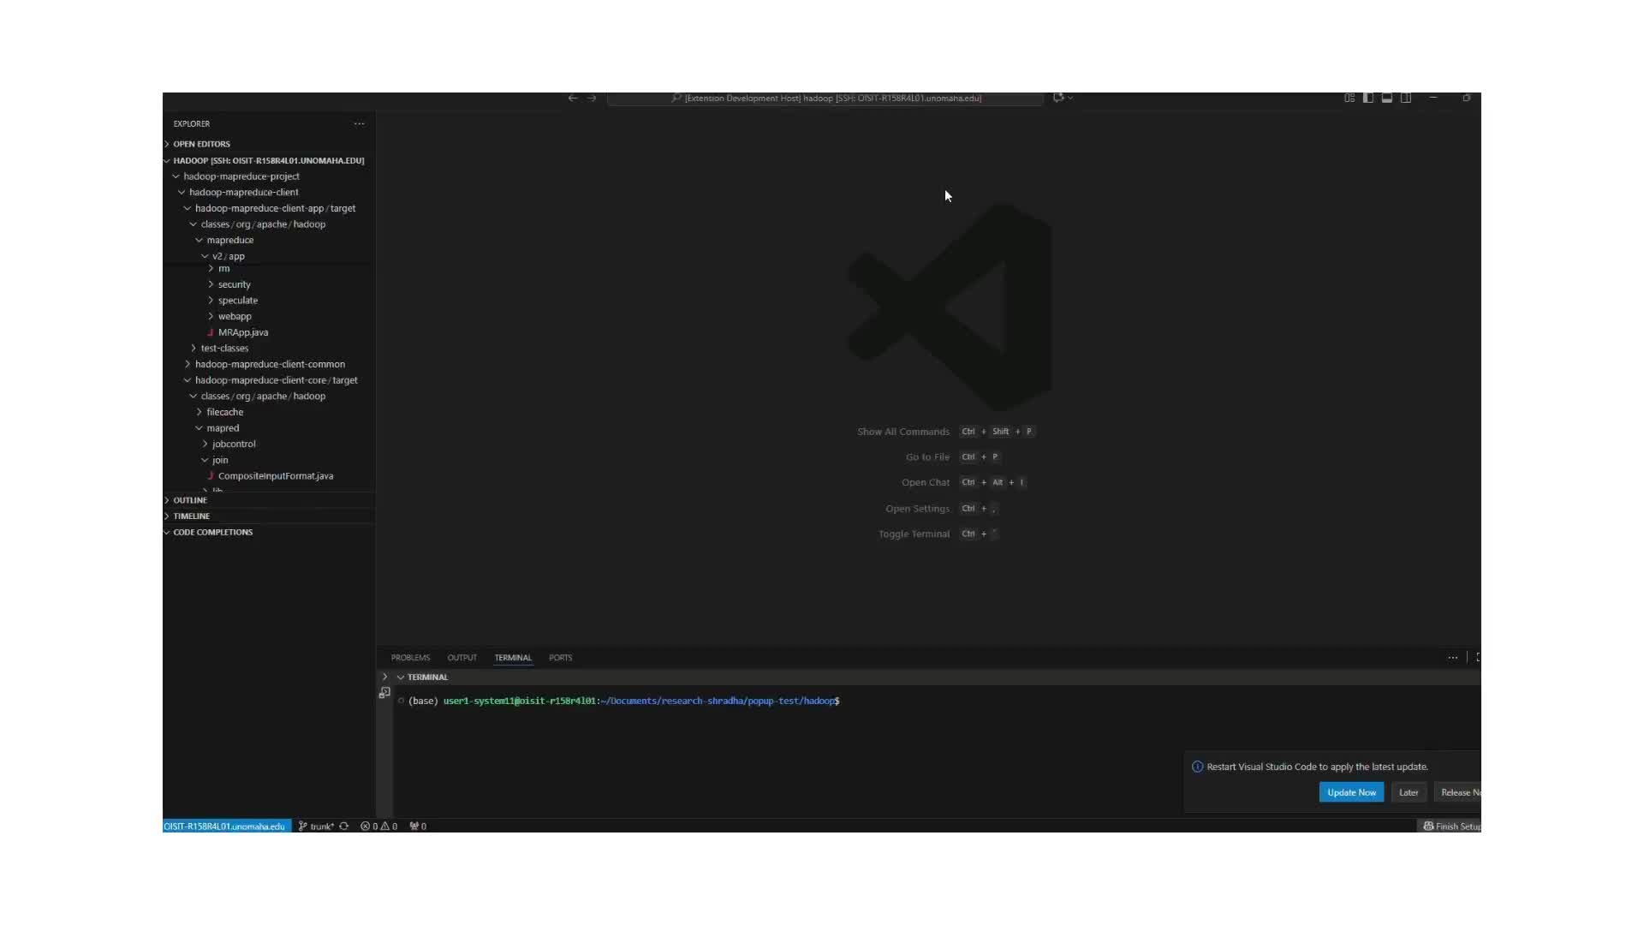This screenshot has width=1644, height=925.
Task: Click Update Now button
Action: [1351, 793]
